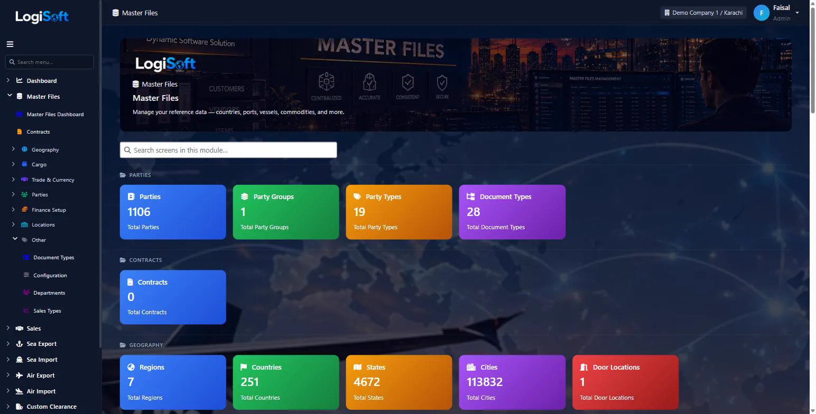The height and width of the screenshot is (414, 816).
Task: Toggle the hamburger sidebar menu icon
Action: (10, 44)
